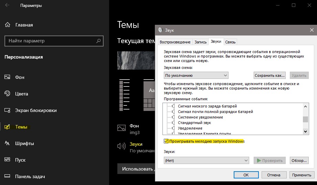This screenshot has height=185, width=317.
Task: Minimize the Параметры window
Action: coord(278,5)
